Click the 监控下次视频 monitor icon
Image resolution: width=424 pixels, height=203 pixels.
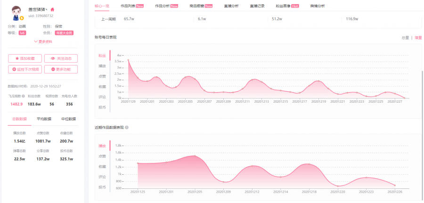[x=14, y=69]
